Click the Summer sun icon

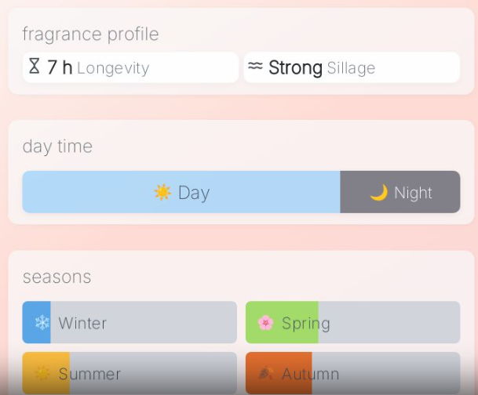coord(42,373)
